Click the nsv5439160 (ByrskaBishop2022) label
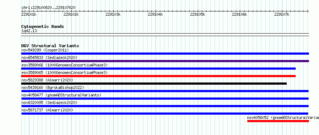Image resolution: width=319 pixels, height=135 pixels. [x=53, y=87]
